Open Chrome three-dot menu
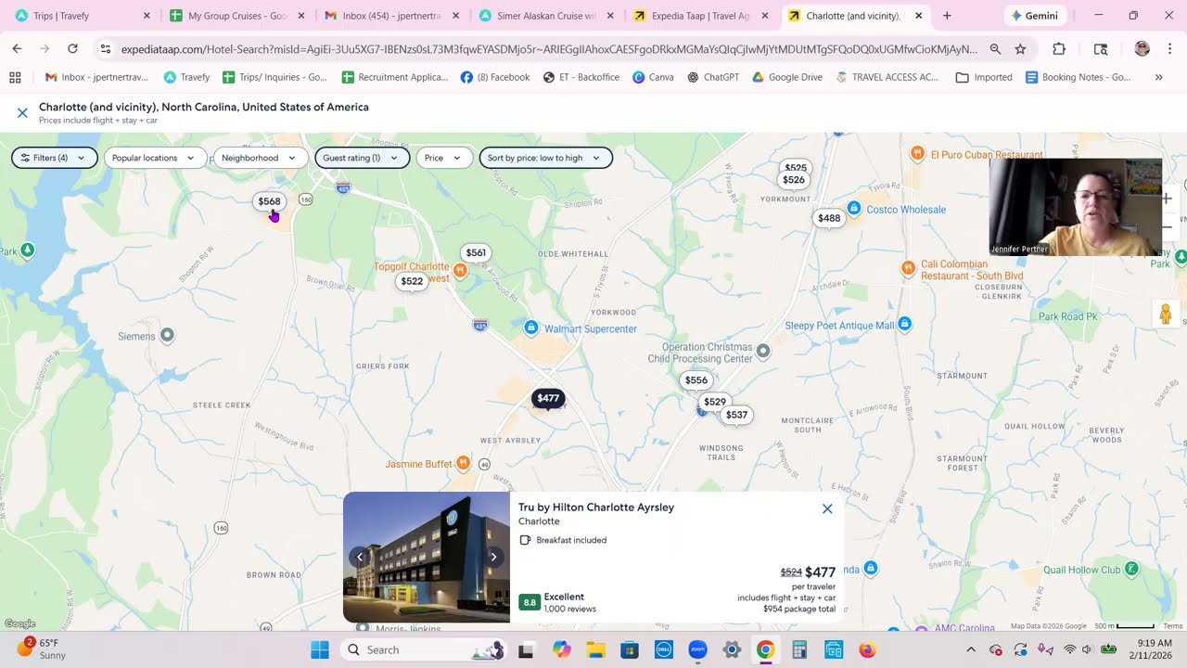1187x668 pixels. pos(1170,49)
